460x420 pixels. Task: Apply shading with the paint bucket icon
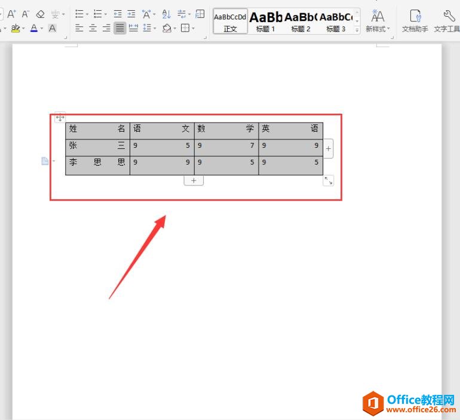pos(167,28)
